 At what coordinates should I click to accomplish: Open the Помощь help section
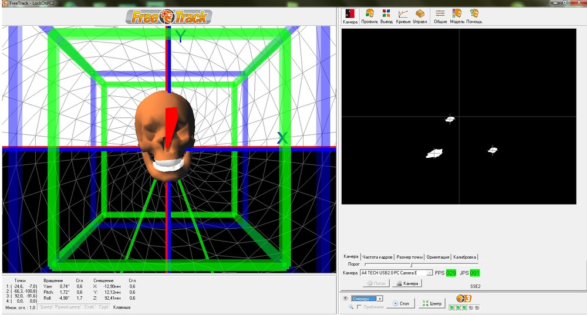click(x=474, y=16)
